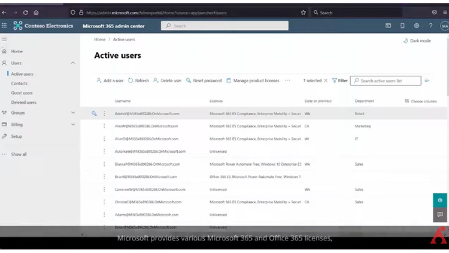Open the settings gear in admin header
Screen dimensions: 449x253
pos(416,26)
